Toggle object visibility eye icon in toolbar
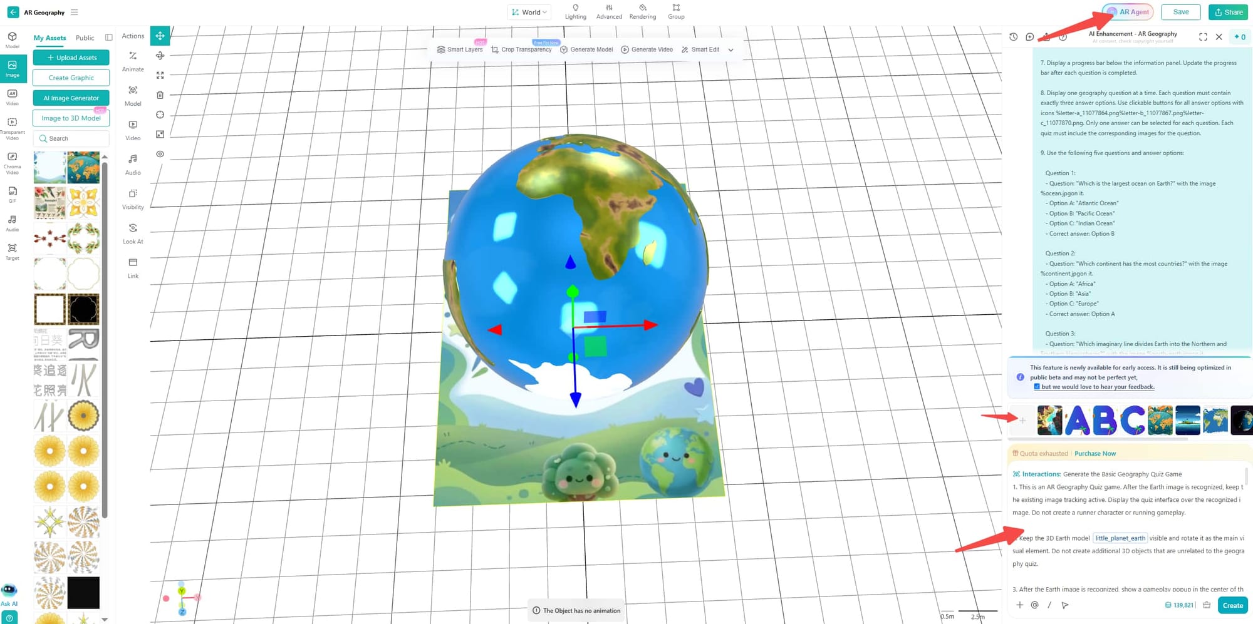This screenshot has height=624, width=1253. (x=160, y=154)
